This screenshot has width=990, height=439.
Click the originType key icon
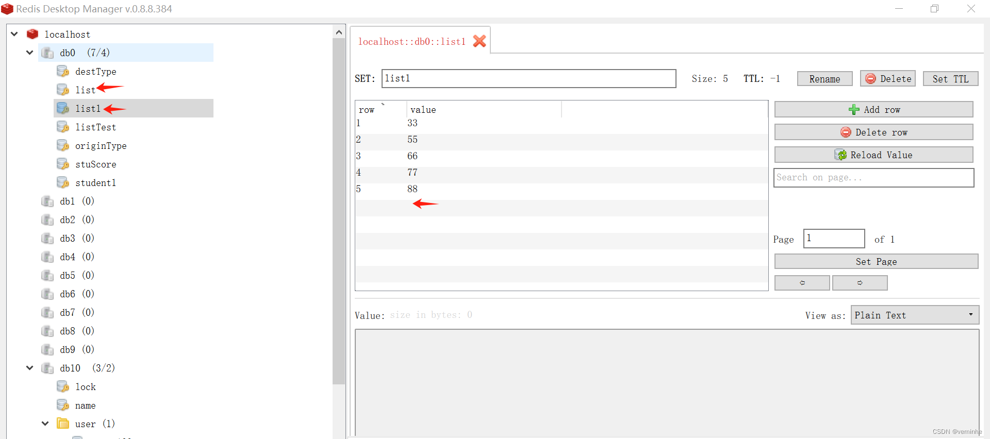pyautogui.click(x=63, y=145)
